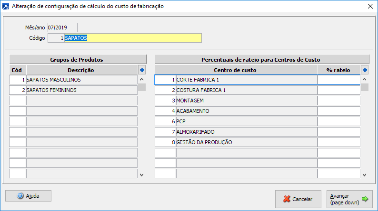Select the GESTÃO DA PRODUÇÃO row
378x211 pixels.
[x=246, y=142]
